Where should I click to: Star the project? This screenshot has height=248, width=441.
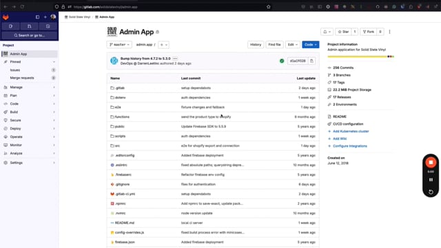(343, 32)
